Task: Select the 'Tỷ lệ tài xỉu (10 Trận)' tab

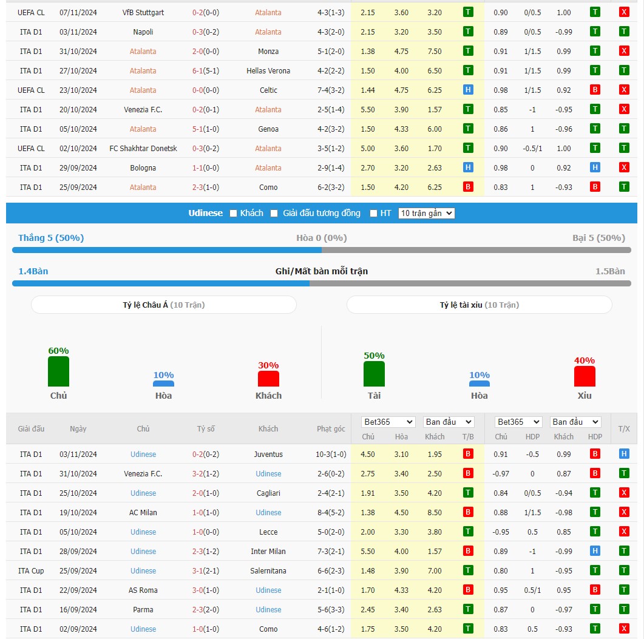Action: point(480,305)
